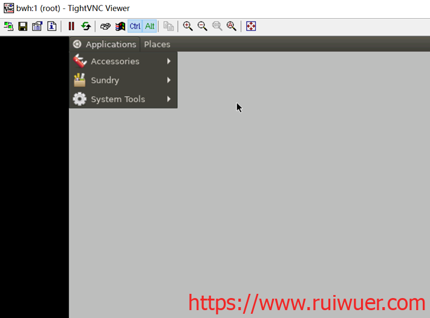Send Ctrl+Esc using the toolbar icon
Image resolution: width=430 pixels, height=318 pixels.
tap(120, 26)
